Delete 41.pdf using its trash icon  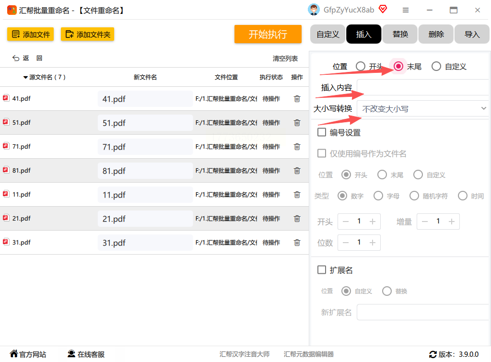[x=297, y=99]
